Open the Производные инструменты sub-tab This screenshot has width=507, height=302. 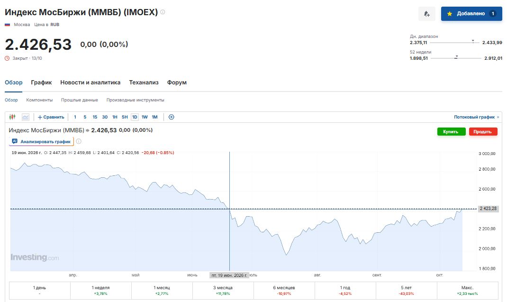pos(136,100)
